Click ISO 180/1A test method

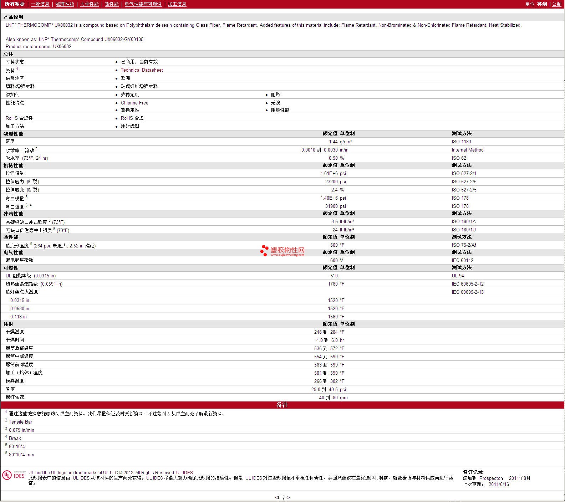coord(464,221)
